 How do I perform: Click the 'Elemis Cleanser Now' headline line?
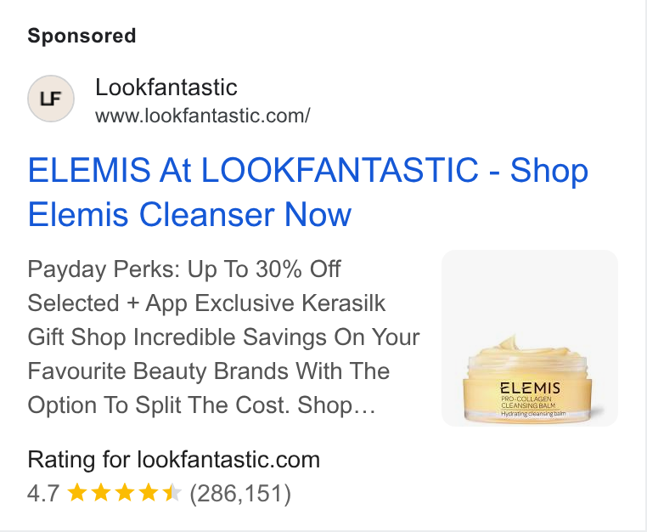point(189,214)
